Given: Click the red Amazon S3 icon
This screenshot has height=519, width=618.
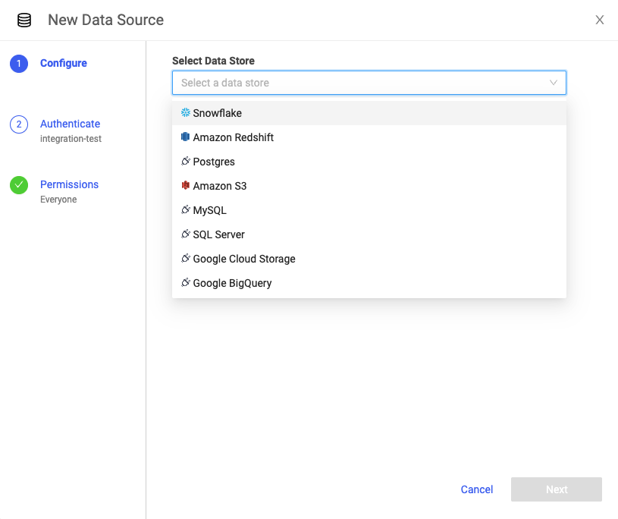Looking at the screenshot, I should point(186,186).
